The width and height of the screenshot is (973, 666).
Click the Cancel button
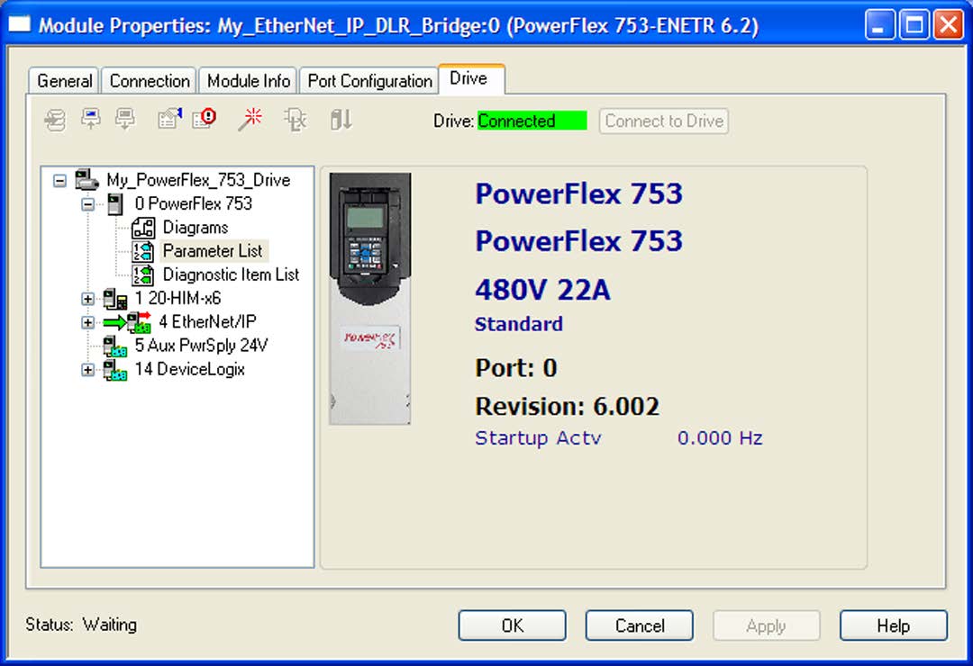pos(640,625)
